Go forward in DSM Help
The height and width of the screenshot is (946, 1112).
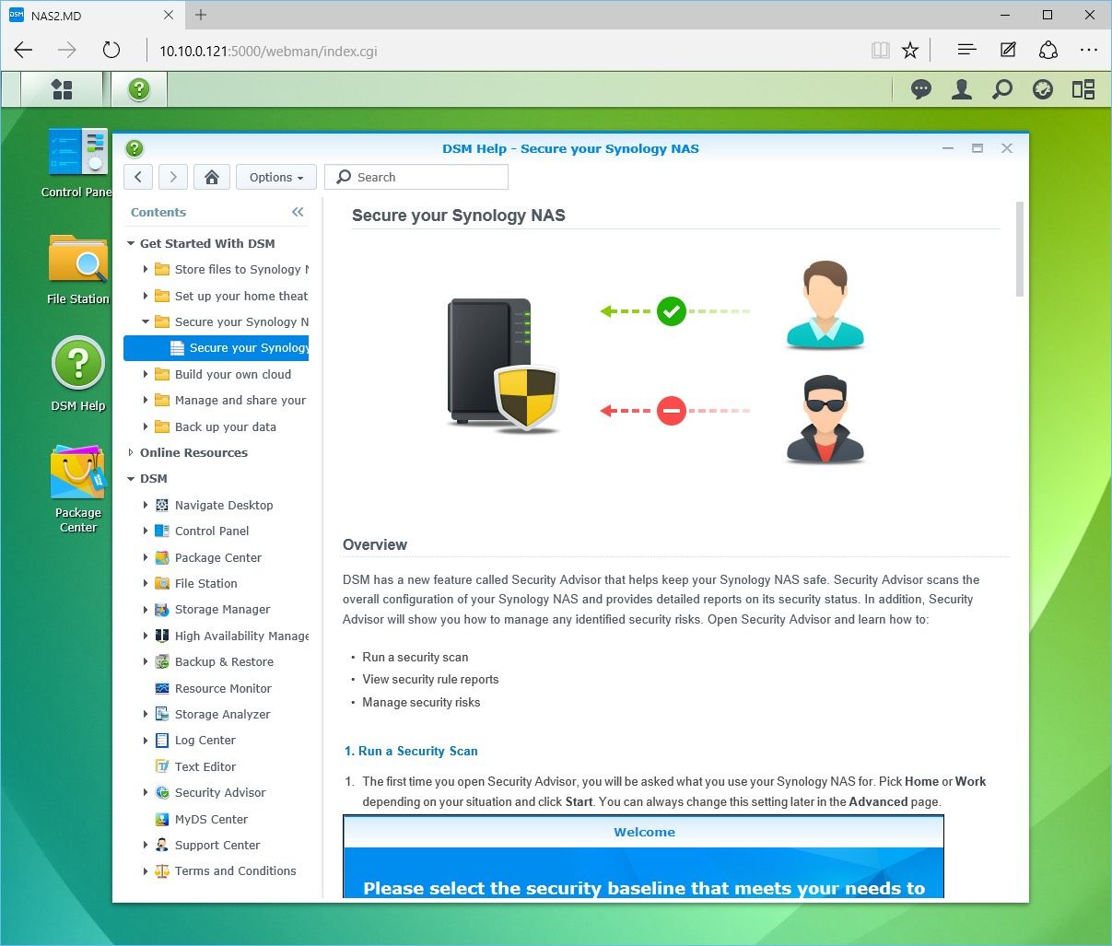click(173, 177)
